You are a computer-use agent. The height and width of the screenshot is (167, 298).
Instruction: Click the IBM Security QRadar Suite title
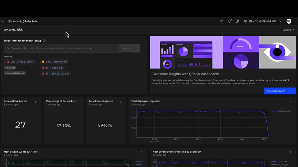pos(23,21)
